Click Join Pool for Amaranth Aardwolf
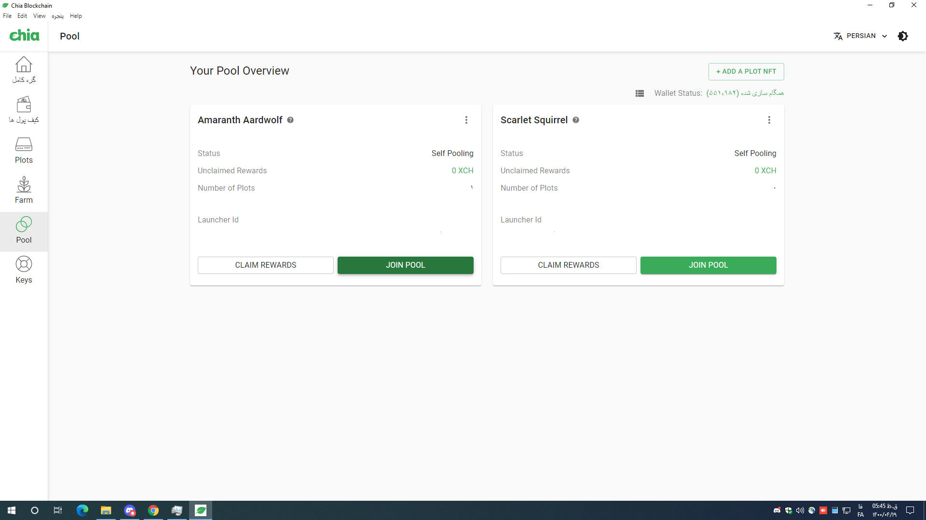926x520 pixels. 405,265
